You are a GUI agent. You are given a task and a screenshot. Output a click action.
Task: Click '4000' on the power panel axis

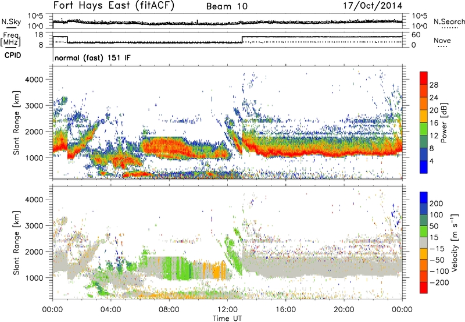tap(34, 80)
